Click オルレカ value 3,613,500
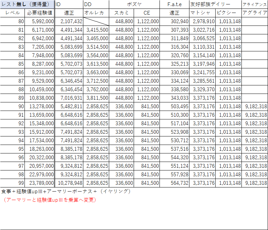 [x=96, y=64]
